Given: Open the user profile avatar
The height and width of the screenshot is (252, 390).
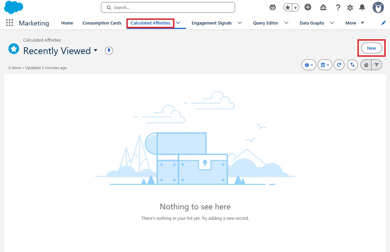Looking at the screenshot, I should coord(378,7).
